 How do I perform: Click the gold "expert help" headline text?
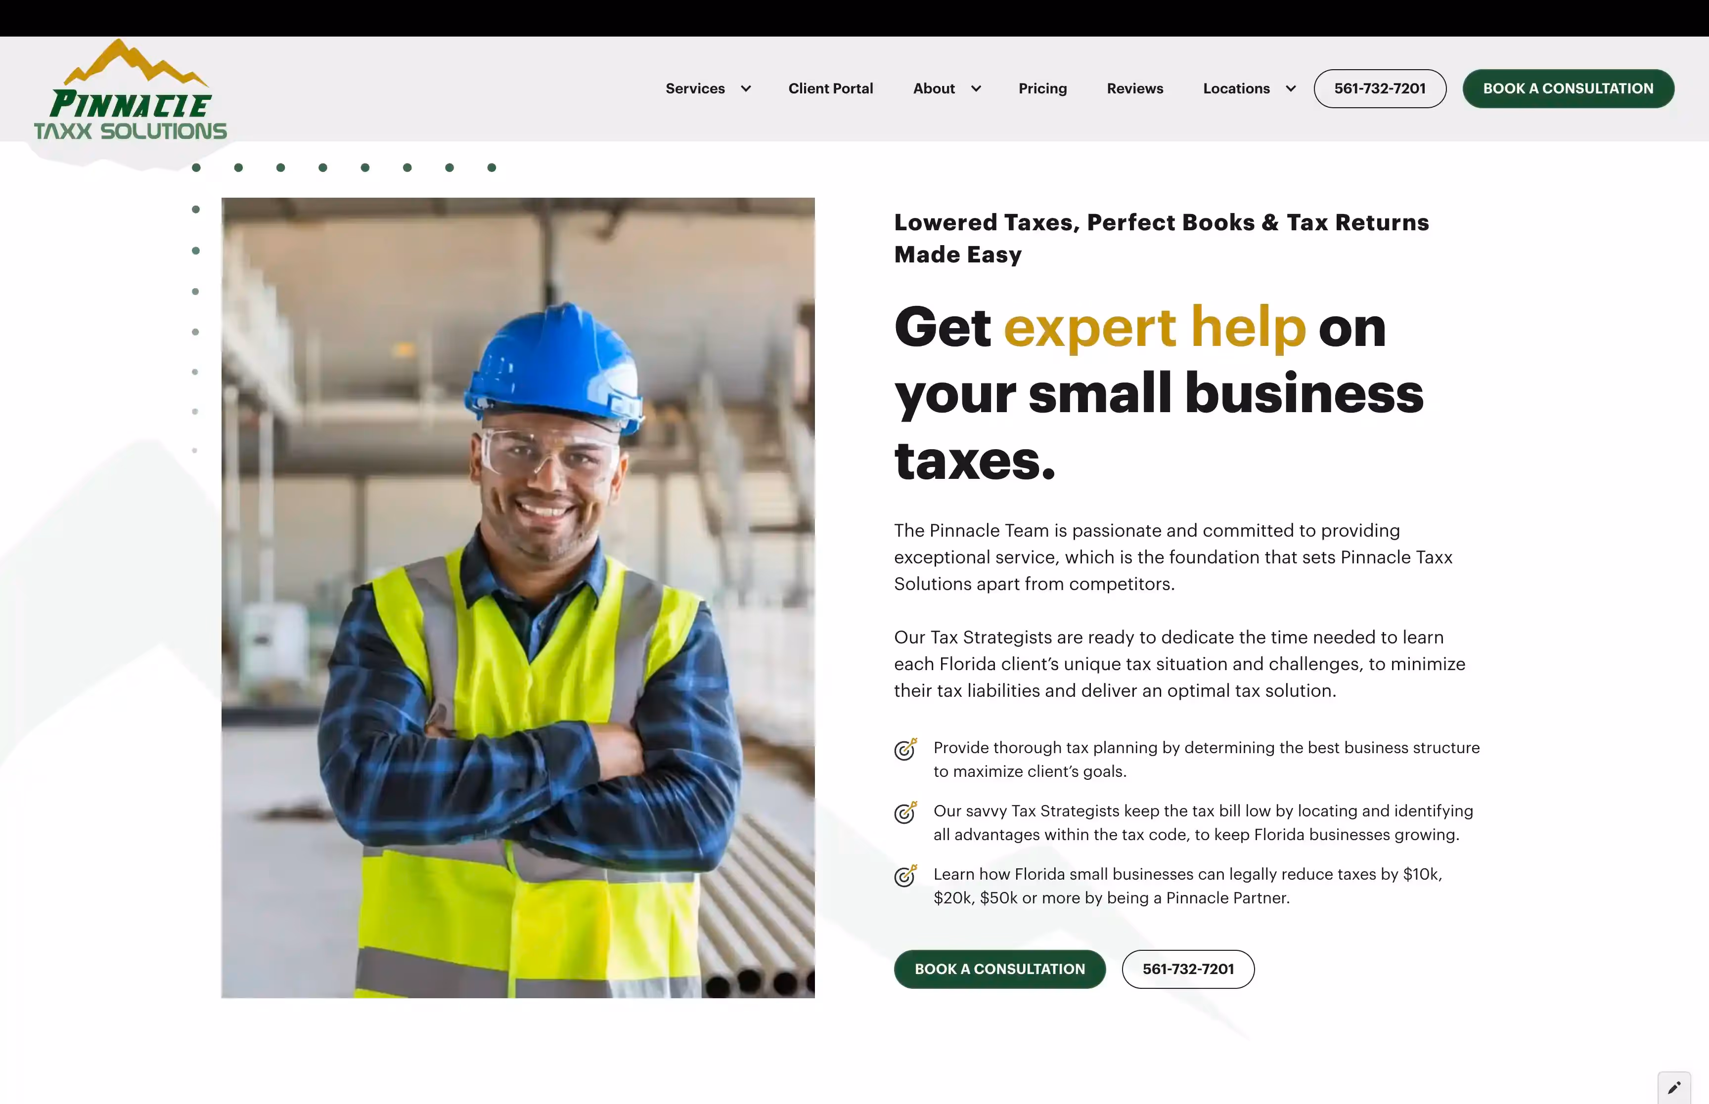[1154, 328]
